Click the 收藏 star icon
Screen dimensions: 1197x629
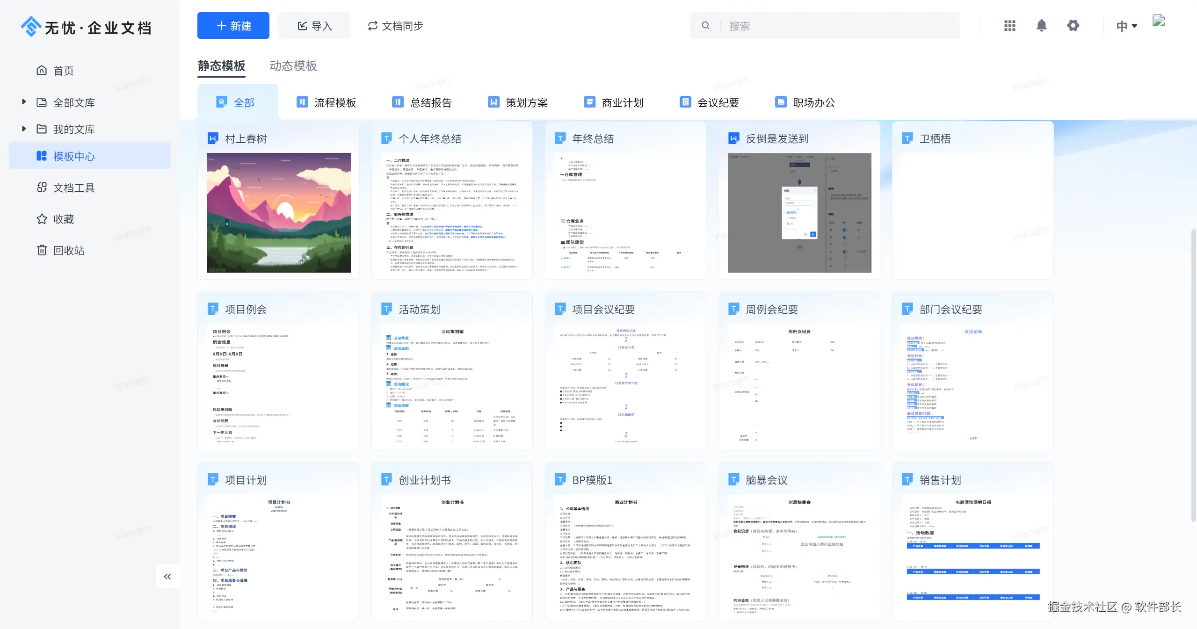[x=42, y=219]
